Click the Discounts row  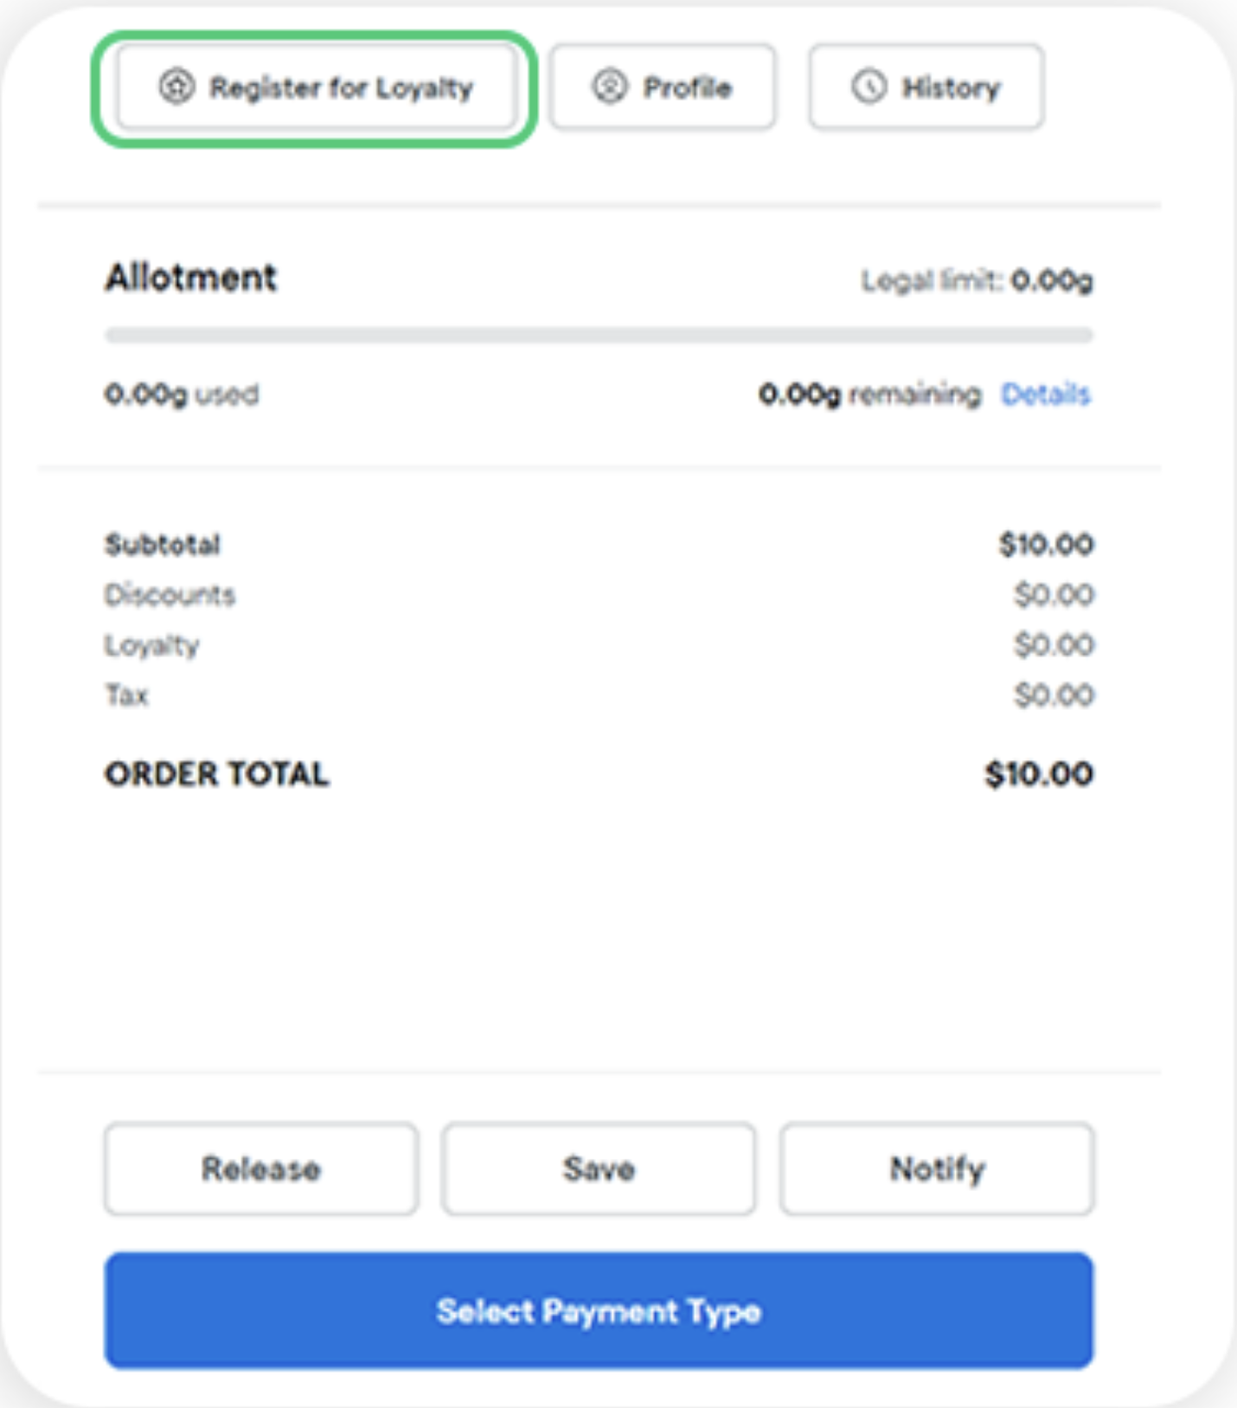[x=599, y=595]
